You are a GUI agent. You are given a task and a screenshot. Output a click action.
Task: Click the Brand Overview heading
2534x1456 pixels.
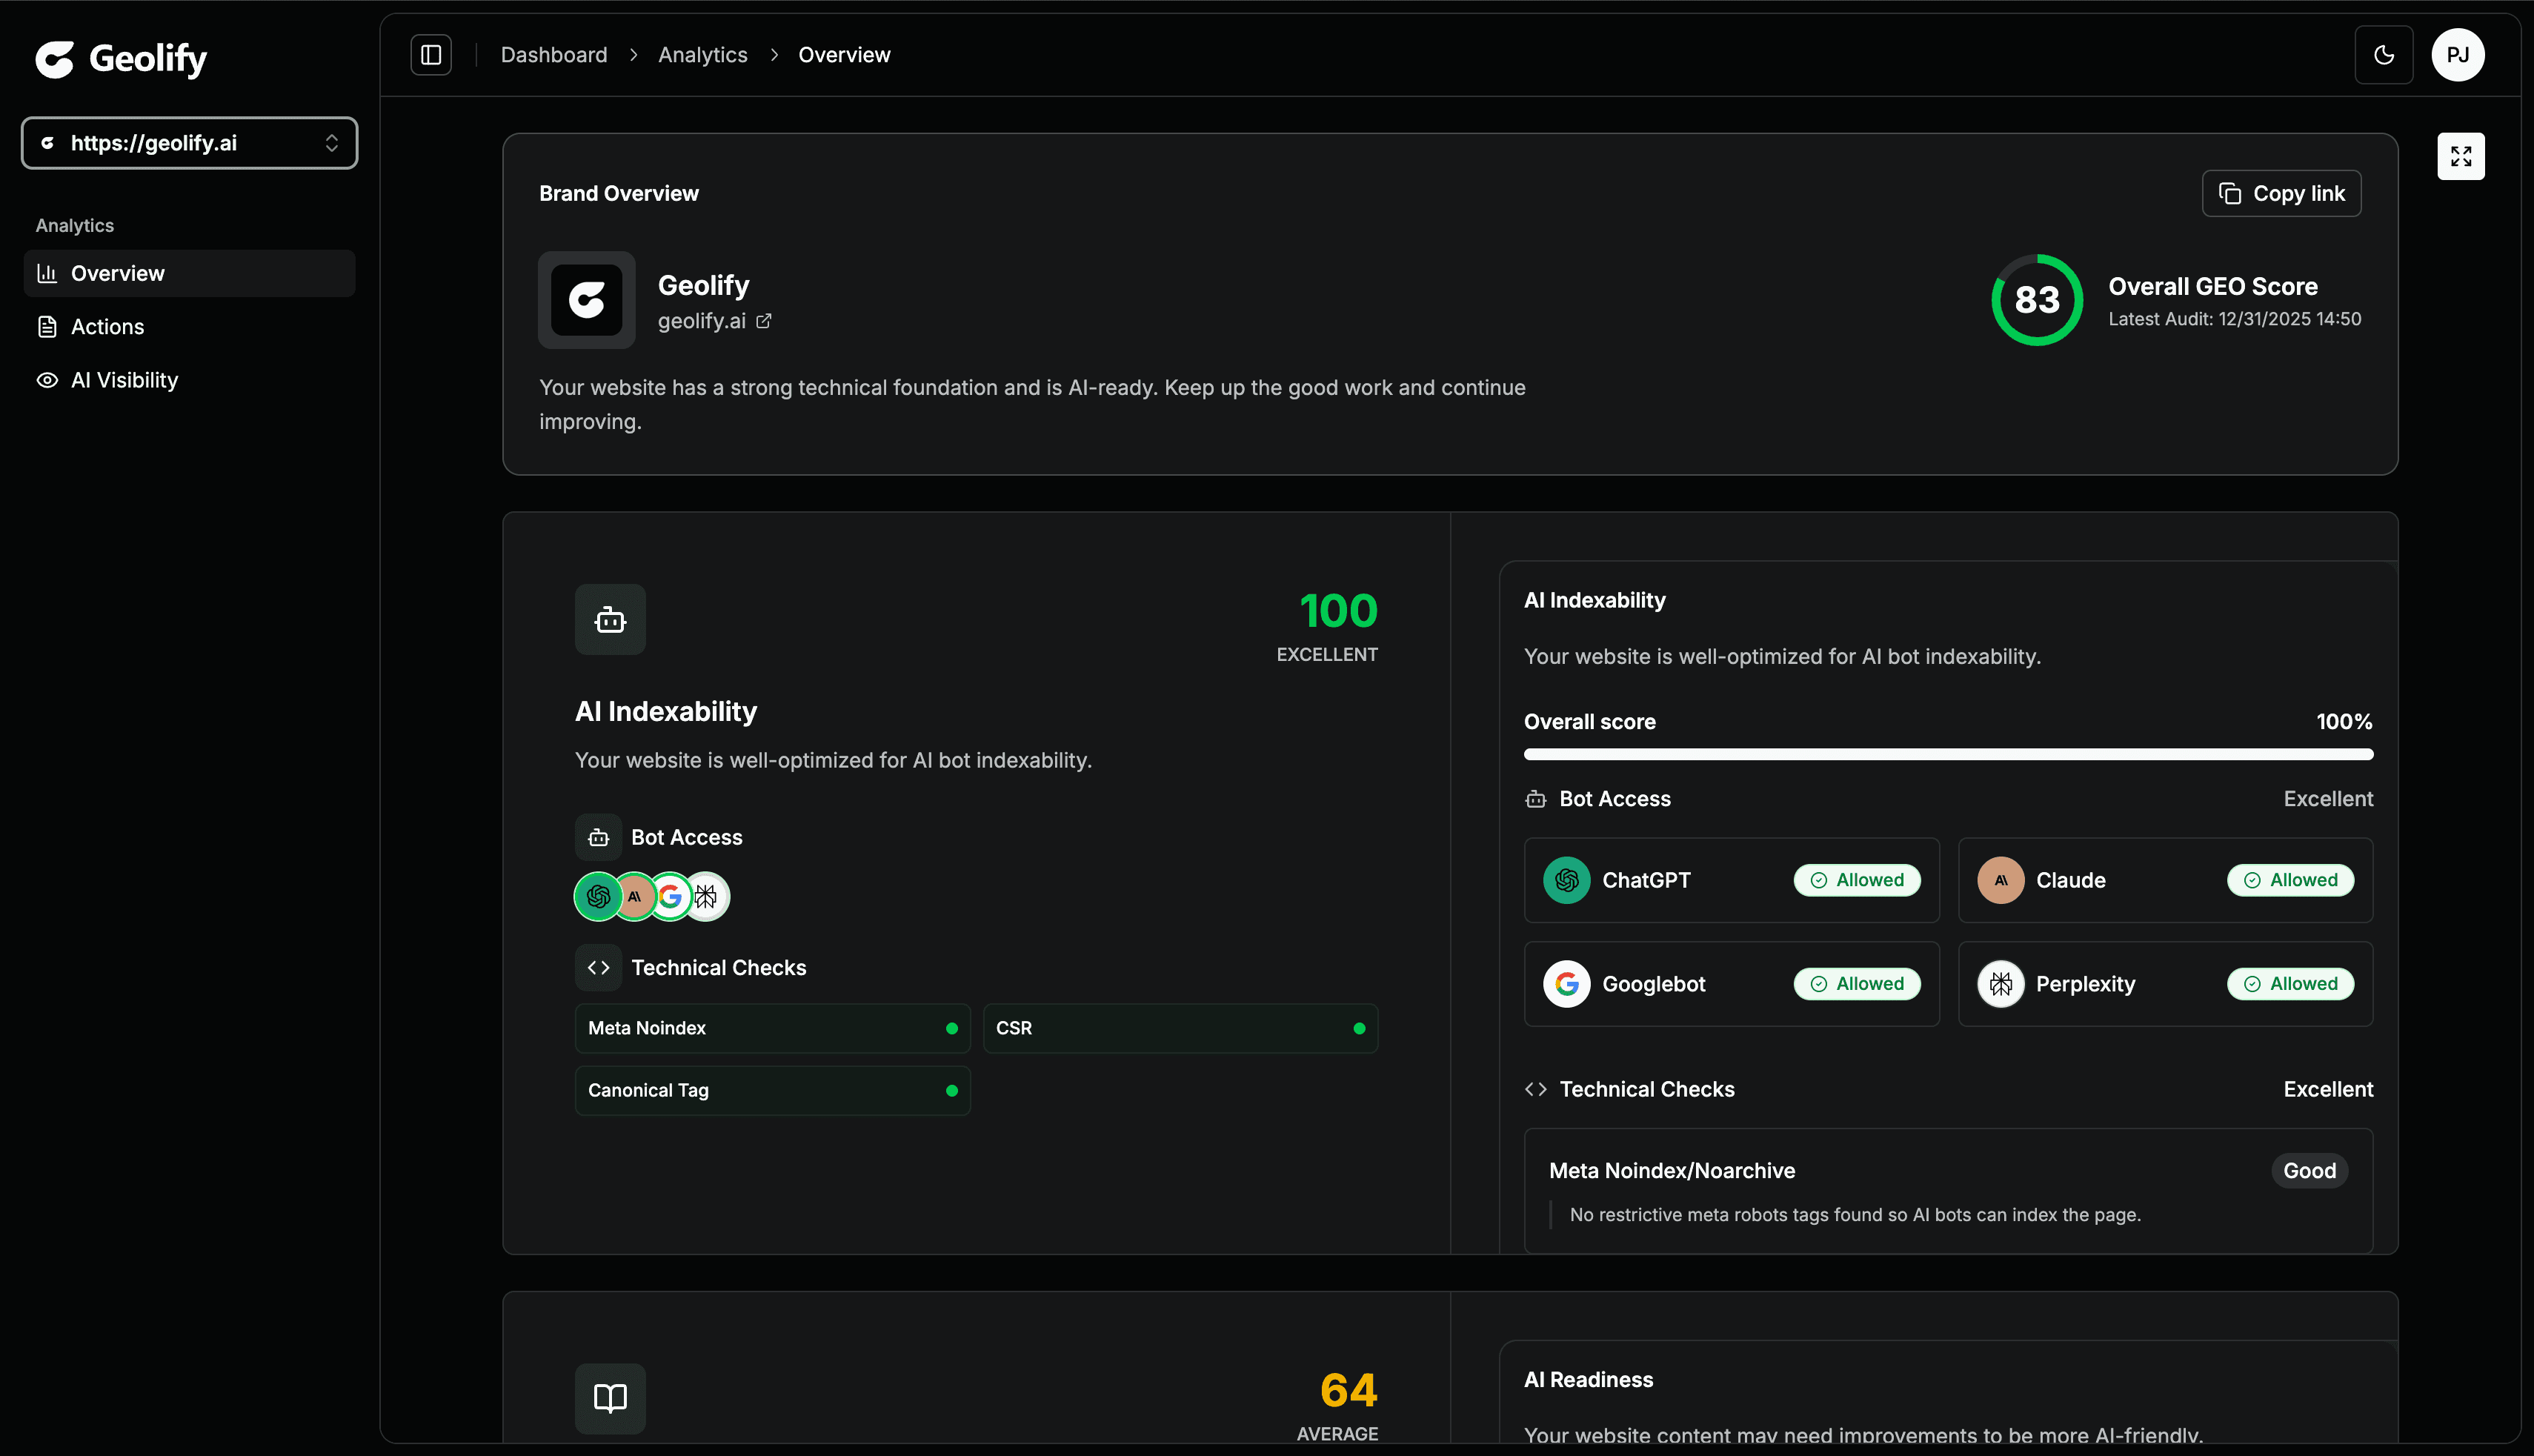[619, 194]
